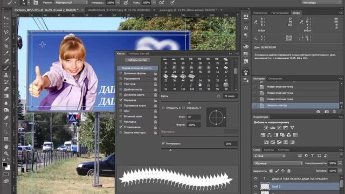
Task: Switch to the Контуры tab
Action: 284,150
